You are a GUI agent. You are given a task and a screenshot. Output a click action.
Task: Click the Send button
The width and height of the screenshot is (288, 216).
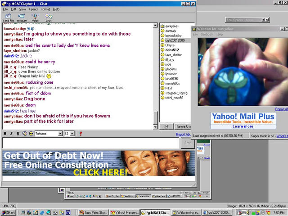(188, 143)
